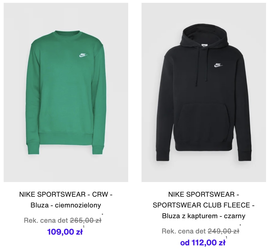270x251 pixels.
Task: Click the asterisk footnote after 249,00 zł
Action: point(241,225)
